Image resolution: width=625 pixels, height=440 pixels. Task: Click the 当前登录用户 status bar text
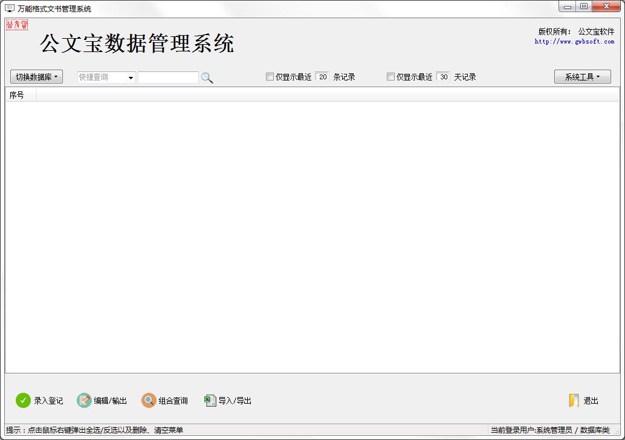(x=551, y=430)
